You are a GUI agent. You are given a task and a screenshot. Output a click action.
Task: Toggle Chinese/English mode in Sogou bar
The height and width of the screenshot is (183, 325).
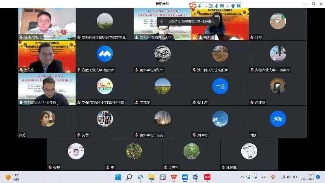[200, 6]
